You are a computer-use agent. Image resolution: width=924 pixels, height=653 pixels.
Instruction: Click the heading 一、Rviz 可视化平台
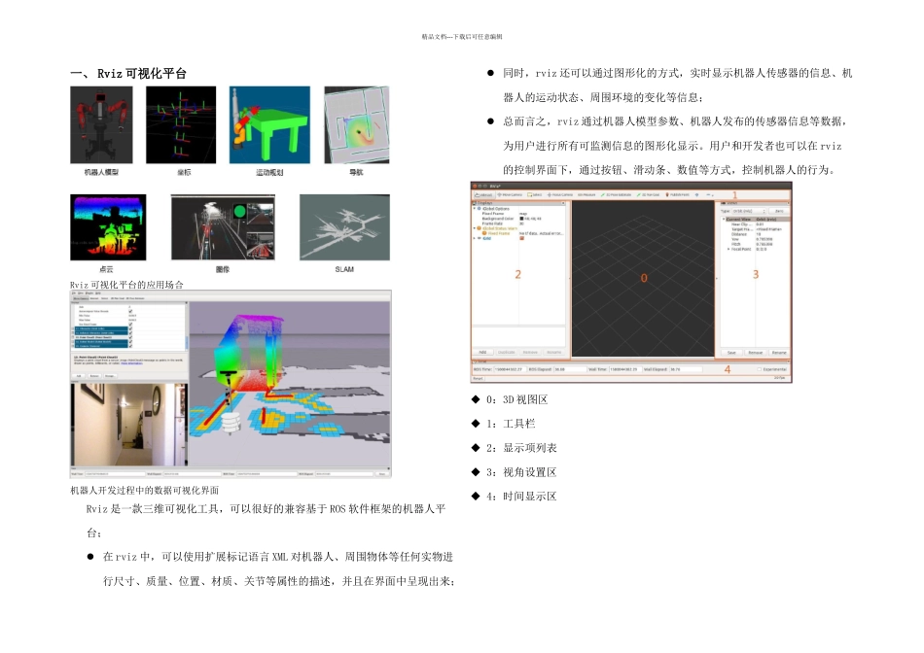tap(128, 73)
